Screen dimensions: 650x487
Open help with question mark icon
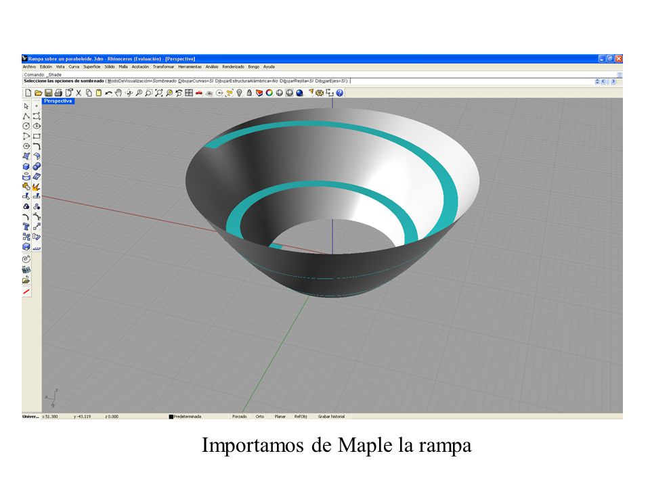[x=340, y=93]
